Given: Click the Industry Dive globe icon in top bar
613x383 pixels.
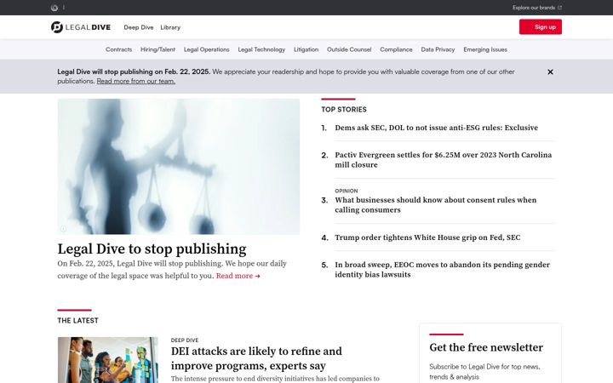Looking at the screenshot, I should click(x=54, y=8).
